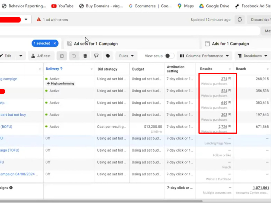Click the 649 results attribution icon
The width and height of the screenshot is (271, 203).
point(230,102)
